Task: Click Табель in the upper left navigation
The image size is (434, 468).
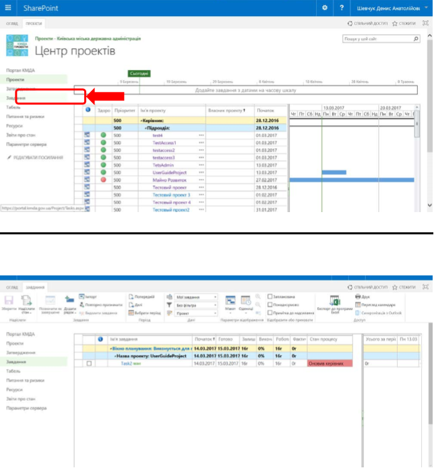Action: pos(14,107)
